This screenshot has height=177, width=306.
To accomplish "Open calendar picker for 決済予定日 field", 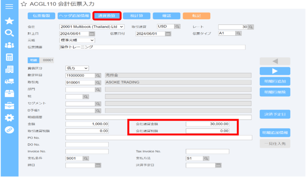I will click(218, 165).
